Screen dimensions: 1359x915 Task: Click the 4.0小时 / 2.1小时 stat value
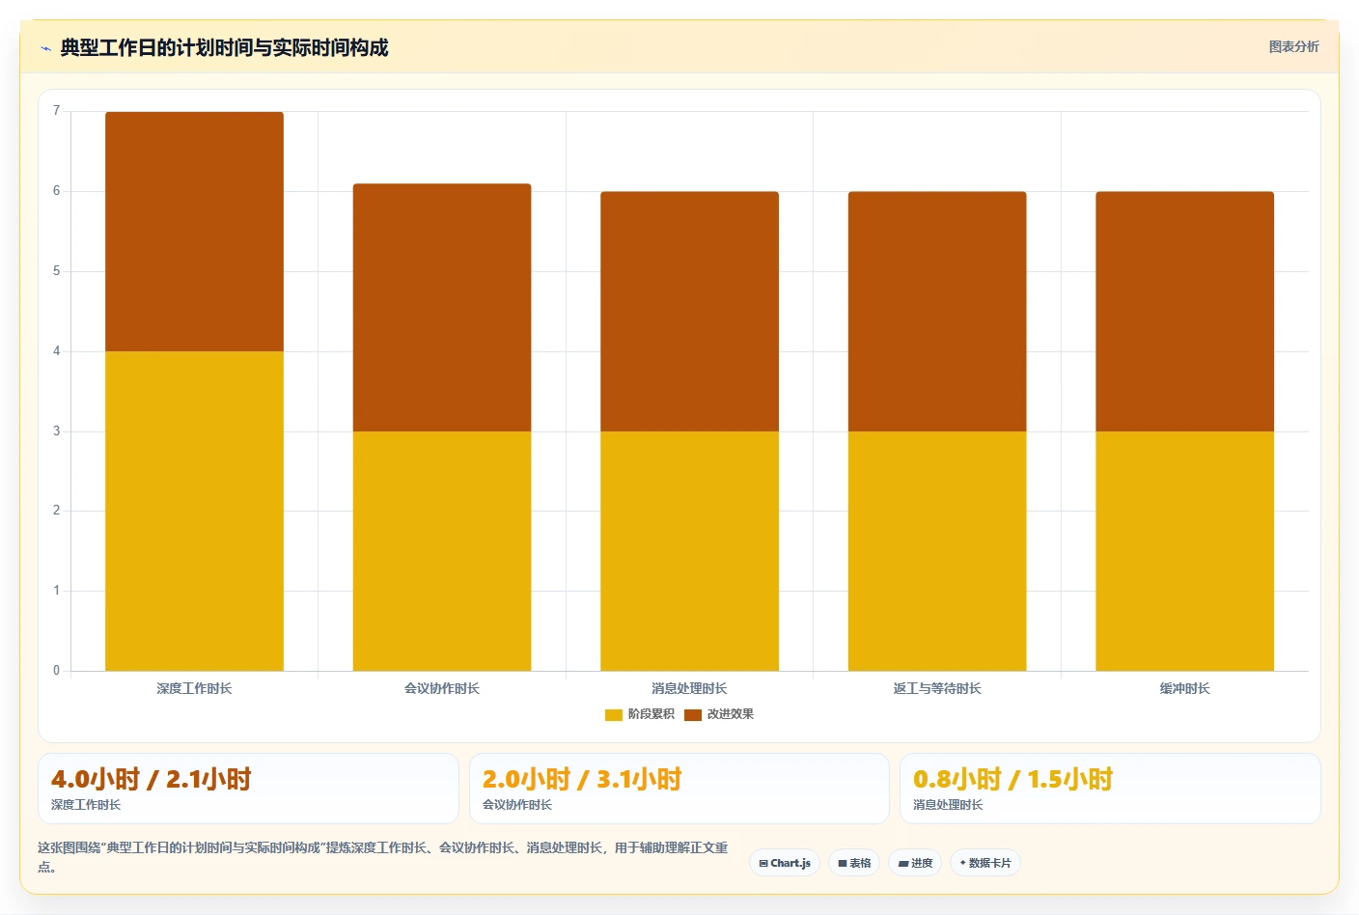152,779
